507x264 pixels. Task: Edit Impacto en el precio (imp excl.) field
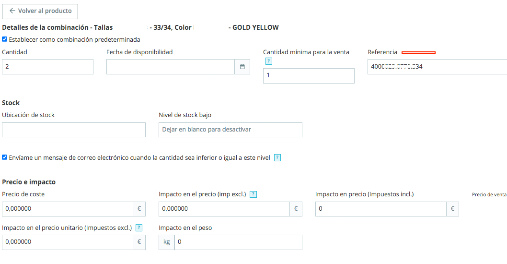pyautogui.click(x=224, y=209)
